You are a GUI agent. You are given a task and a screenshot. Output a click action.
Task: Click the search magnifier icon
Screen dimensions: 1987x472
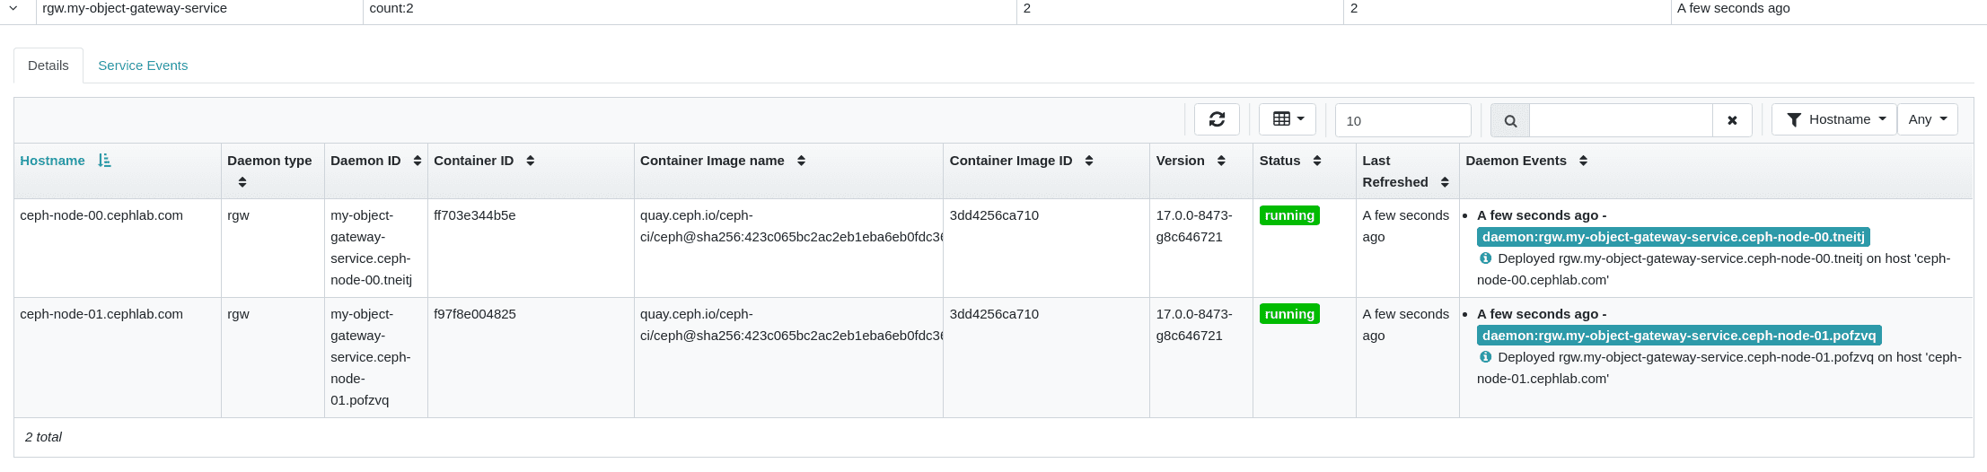(x=1510, y=120)
